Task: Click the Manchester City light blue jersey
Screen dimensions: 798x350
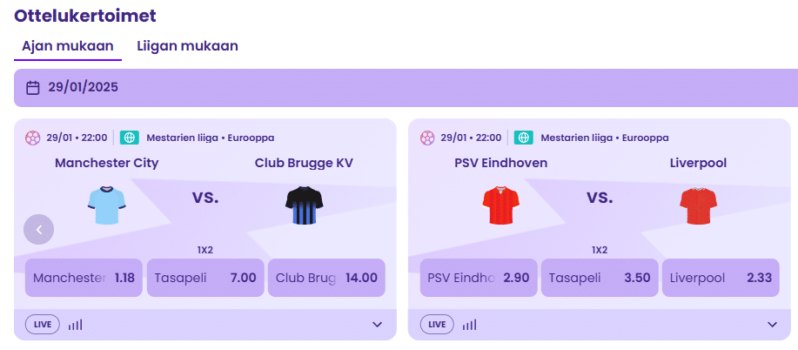Action: point(107,205)
